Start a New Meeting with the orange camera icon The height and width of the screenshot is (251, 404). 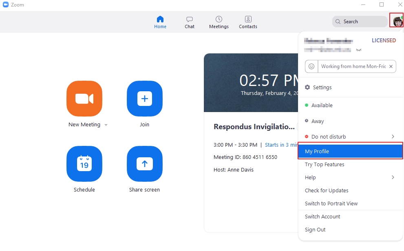84,99
